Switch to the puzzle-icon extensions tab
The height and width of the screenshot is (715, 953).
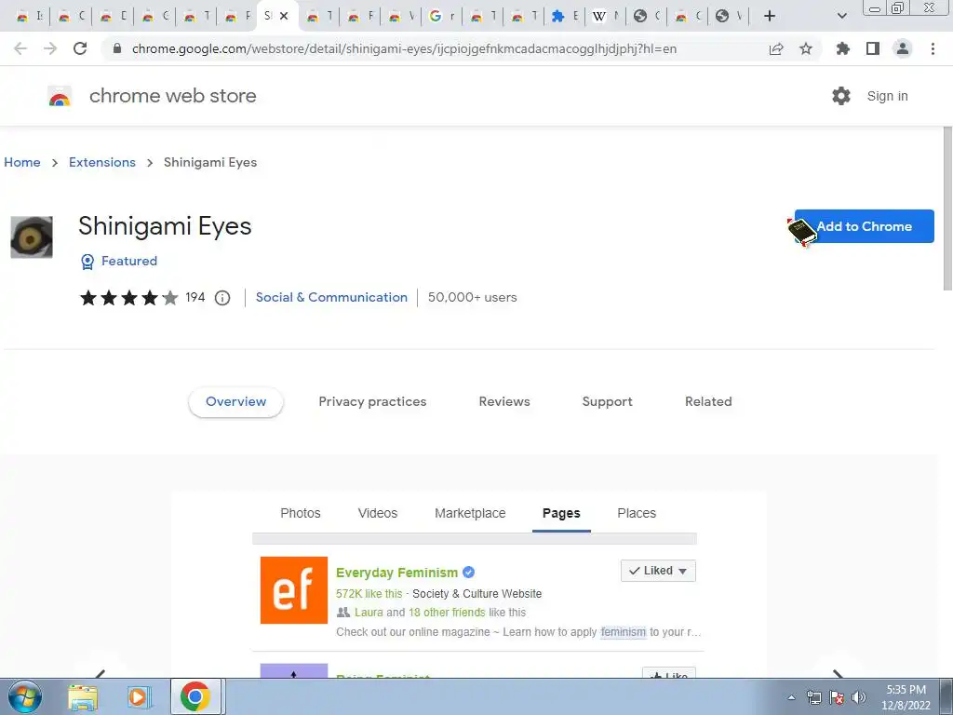point(564,16)
